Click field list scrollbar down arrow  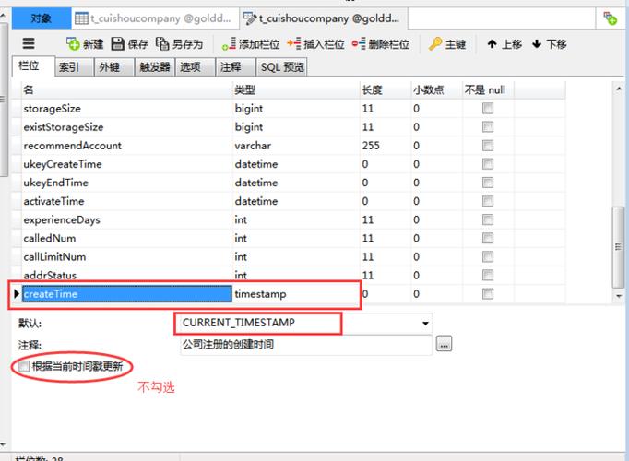pyautogui.click(x=618, y=296)
